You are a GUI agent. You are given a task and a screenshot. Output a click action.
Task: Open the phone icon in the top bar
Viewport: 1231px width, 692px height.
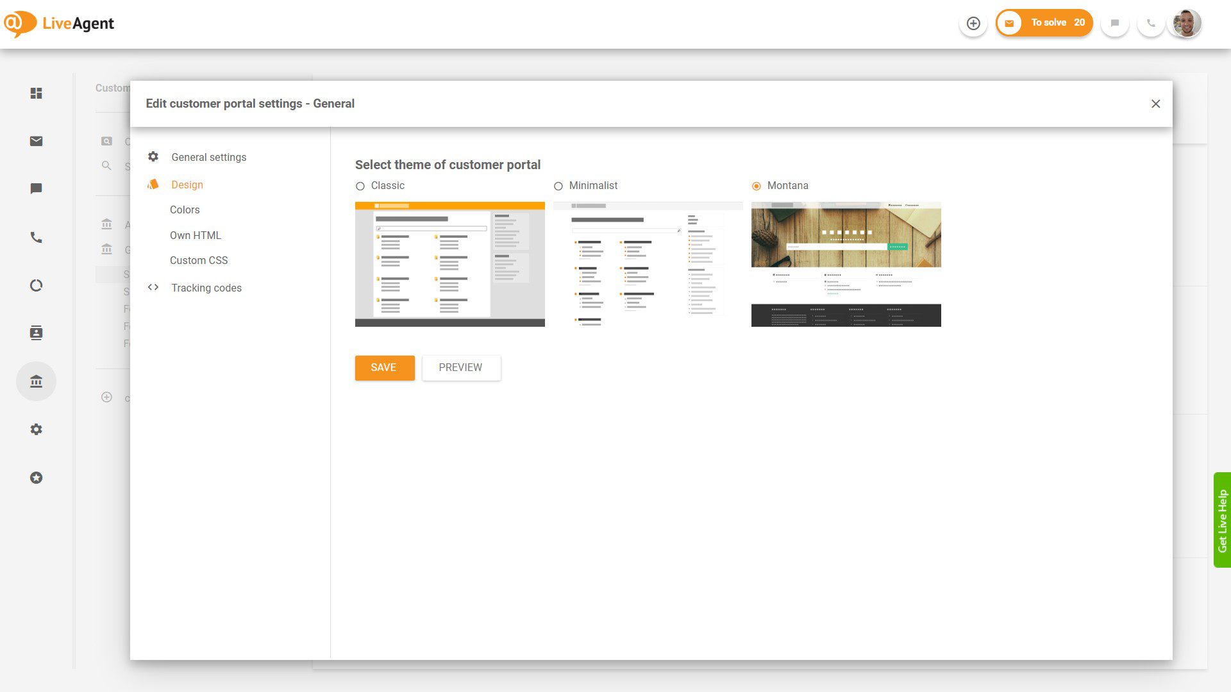click(x=1151, y=23)
